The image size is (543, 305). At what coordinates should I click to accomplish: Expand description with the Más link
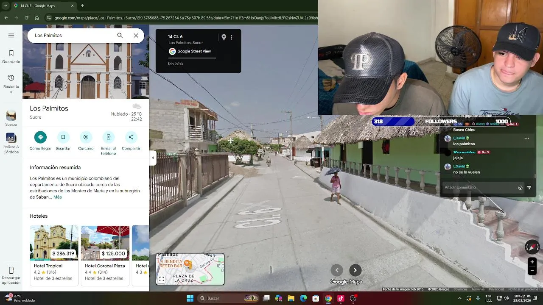coord(58,197)
